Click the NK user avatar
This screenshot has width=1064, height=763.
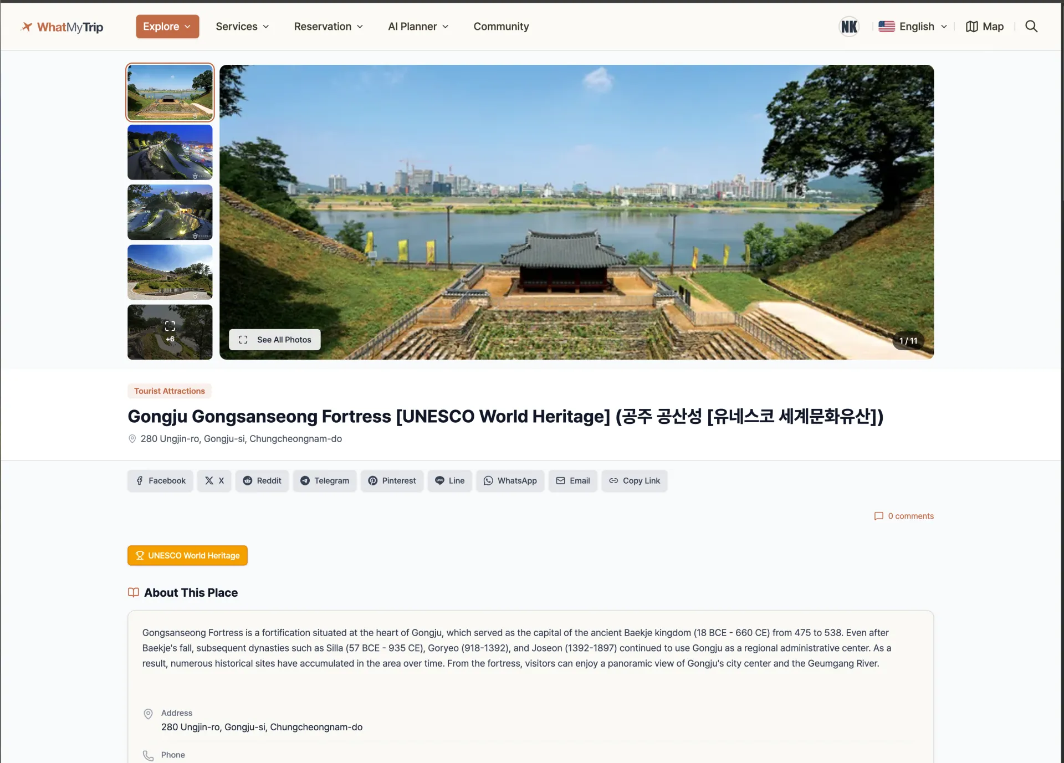pyautogui.click(x=849, y=27)
